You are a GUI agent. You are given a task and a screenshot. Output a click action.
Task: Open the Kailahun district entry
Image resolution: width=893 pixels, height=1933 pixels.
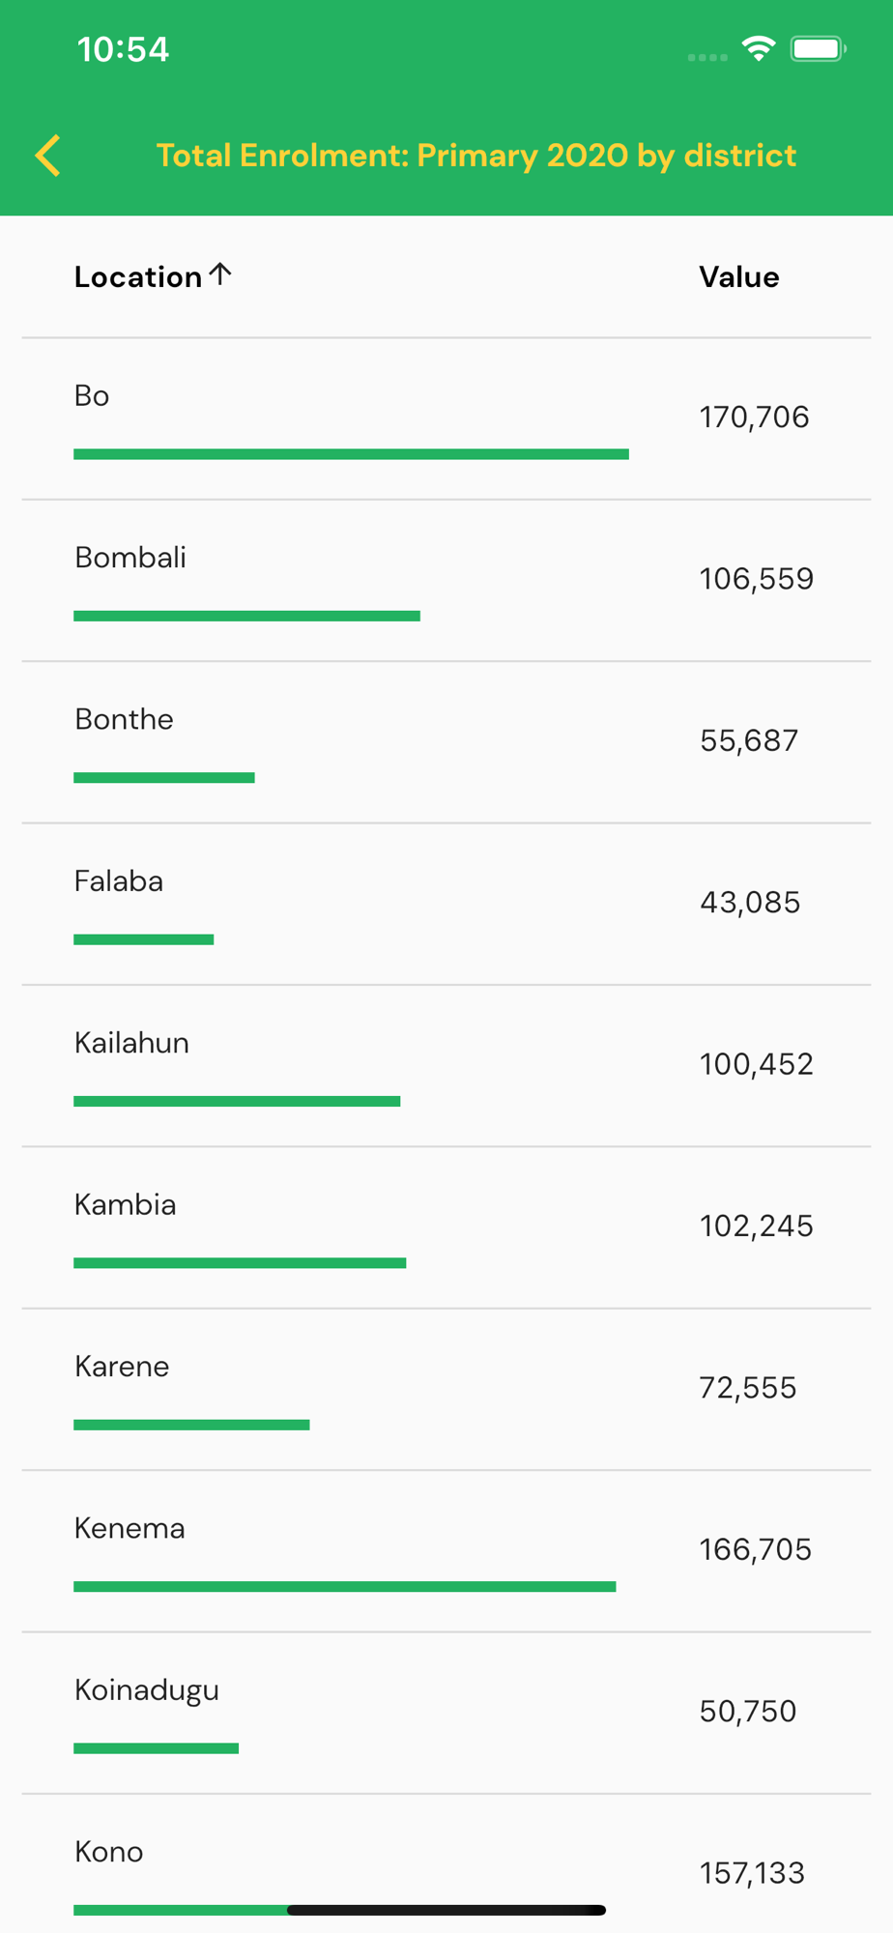445,1065
